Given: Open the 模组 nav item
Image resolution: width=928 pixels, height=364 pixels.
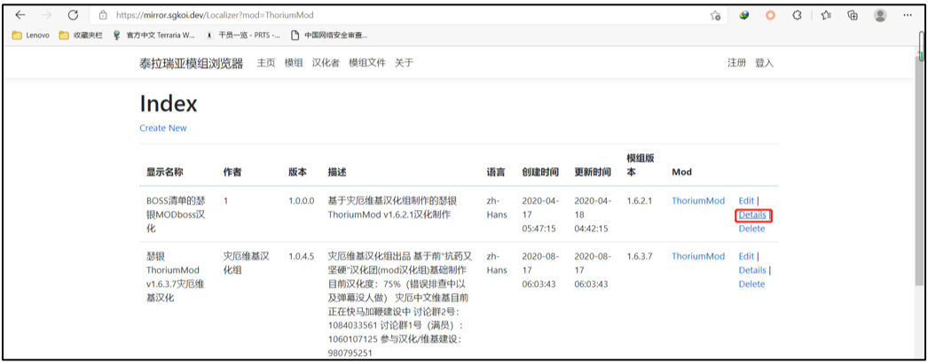Looking at the screenshot, I should (x=294, y=63).
